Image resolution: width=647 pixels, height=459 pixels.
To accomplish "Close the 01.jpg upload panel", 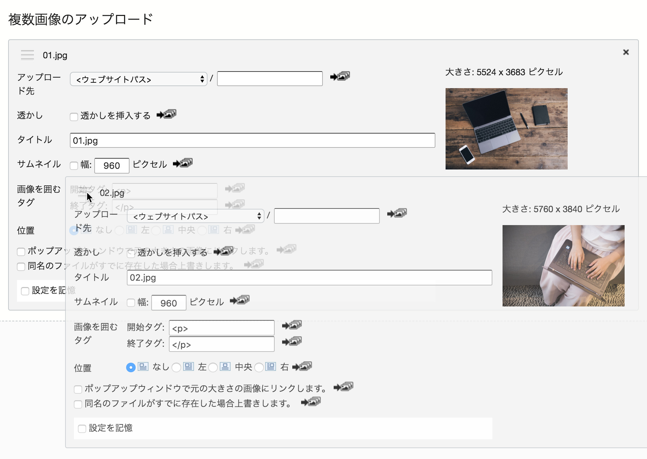I will 626,52.
